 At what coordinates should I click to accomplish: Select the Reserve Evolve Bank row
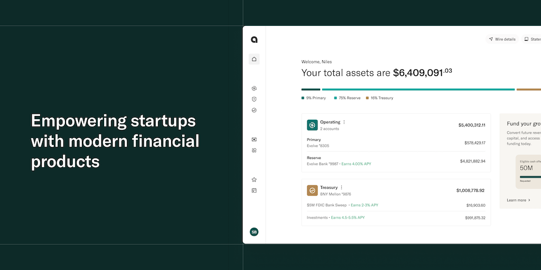pyautogui.click(x=396, y=161)
